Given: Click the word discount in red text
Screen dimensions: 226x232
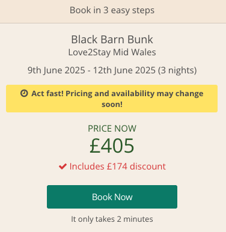Looking at the screenshot, I should pos(148,166).
